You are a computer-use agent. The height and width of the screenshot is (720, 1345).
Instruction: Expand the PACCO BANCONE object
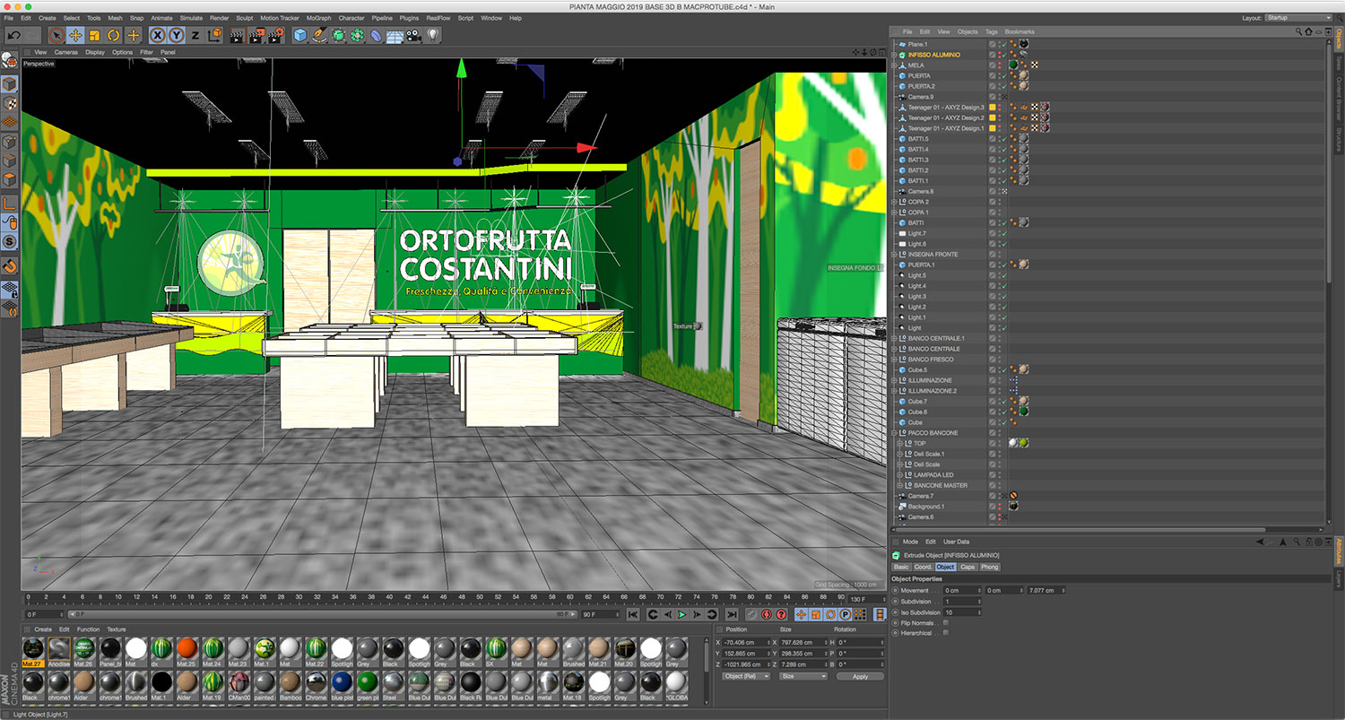(894, 433)
